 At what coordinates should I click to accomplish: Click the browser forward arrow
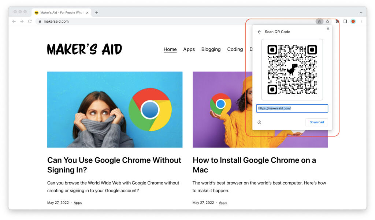pos(22,21)
